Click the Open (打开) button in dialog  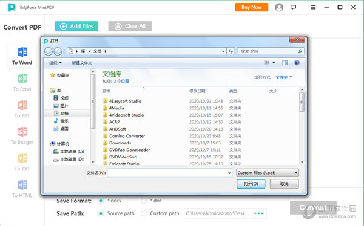point(251,184)
